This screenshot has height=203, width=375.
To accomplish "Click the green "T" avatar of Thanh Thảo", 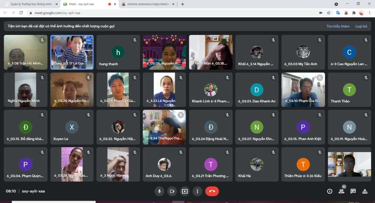I will [349, 90].
